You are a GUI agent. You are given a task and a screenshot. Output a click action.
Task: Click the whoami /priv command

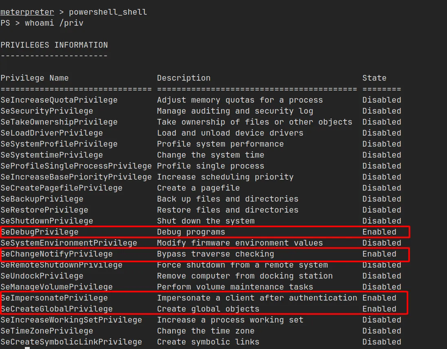[x=54, y=23]
